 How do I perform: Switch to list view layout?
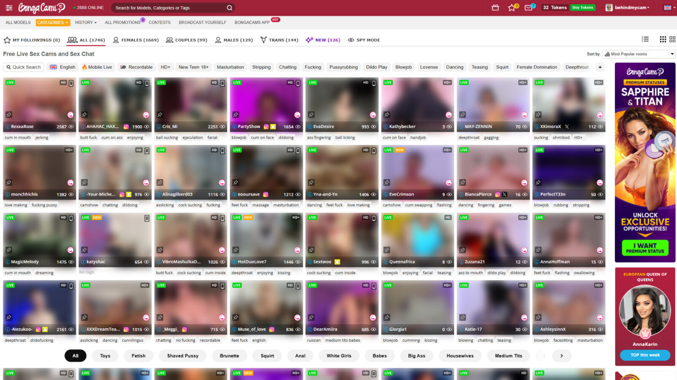tap(645, 39)
